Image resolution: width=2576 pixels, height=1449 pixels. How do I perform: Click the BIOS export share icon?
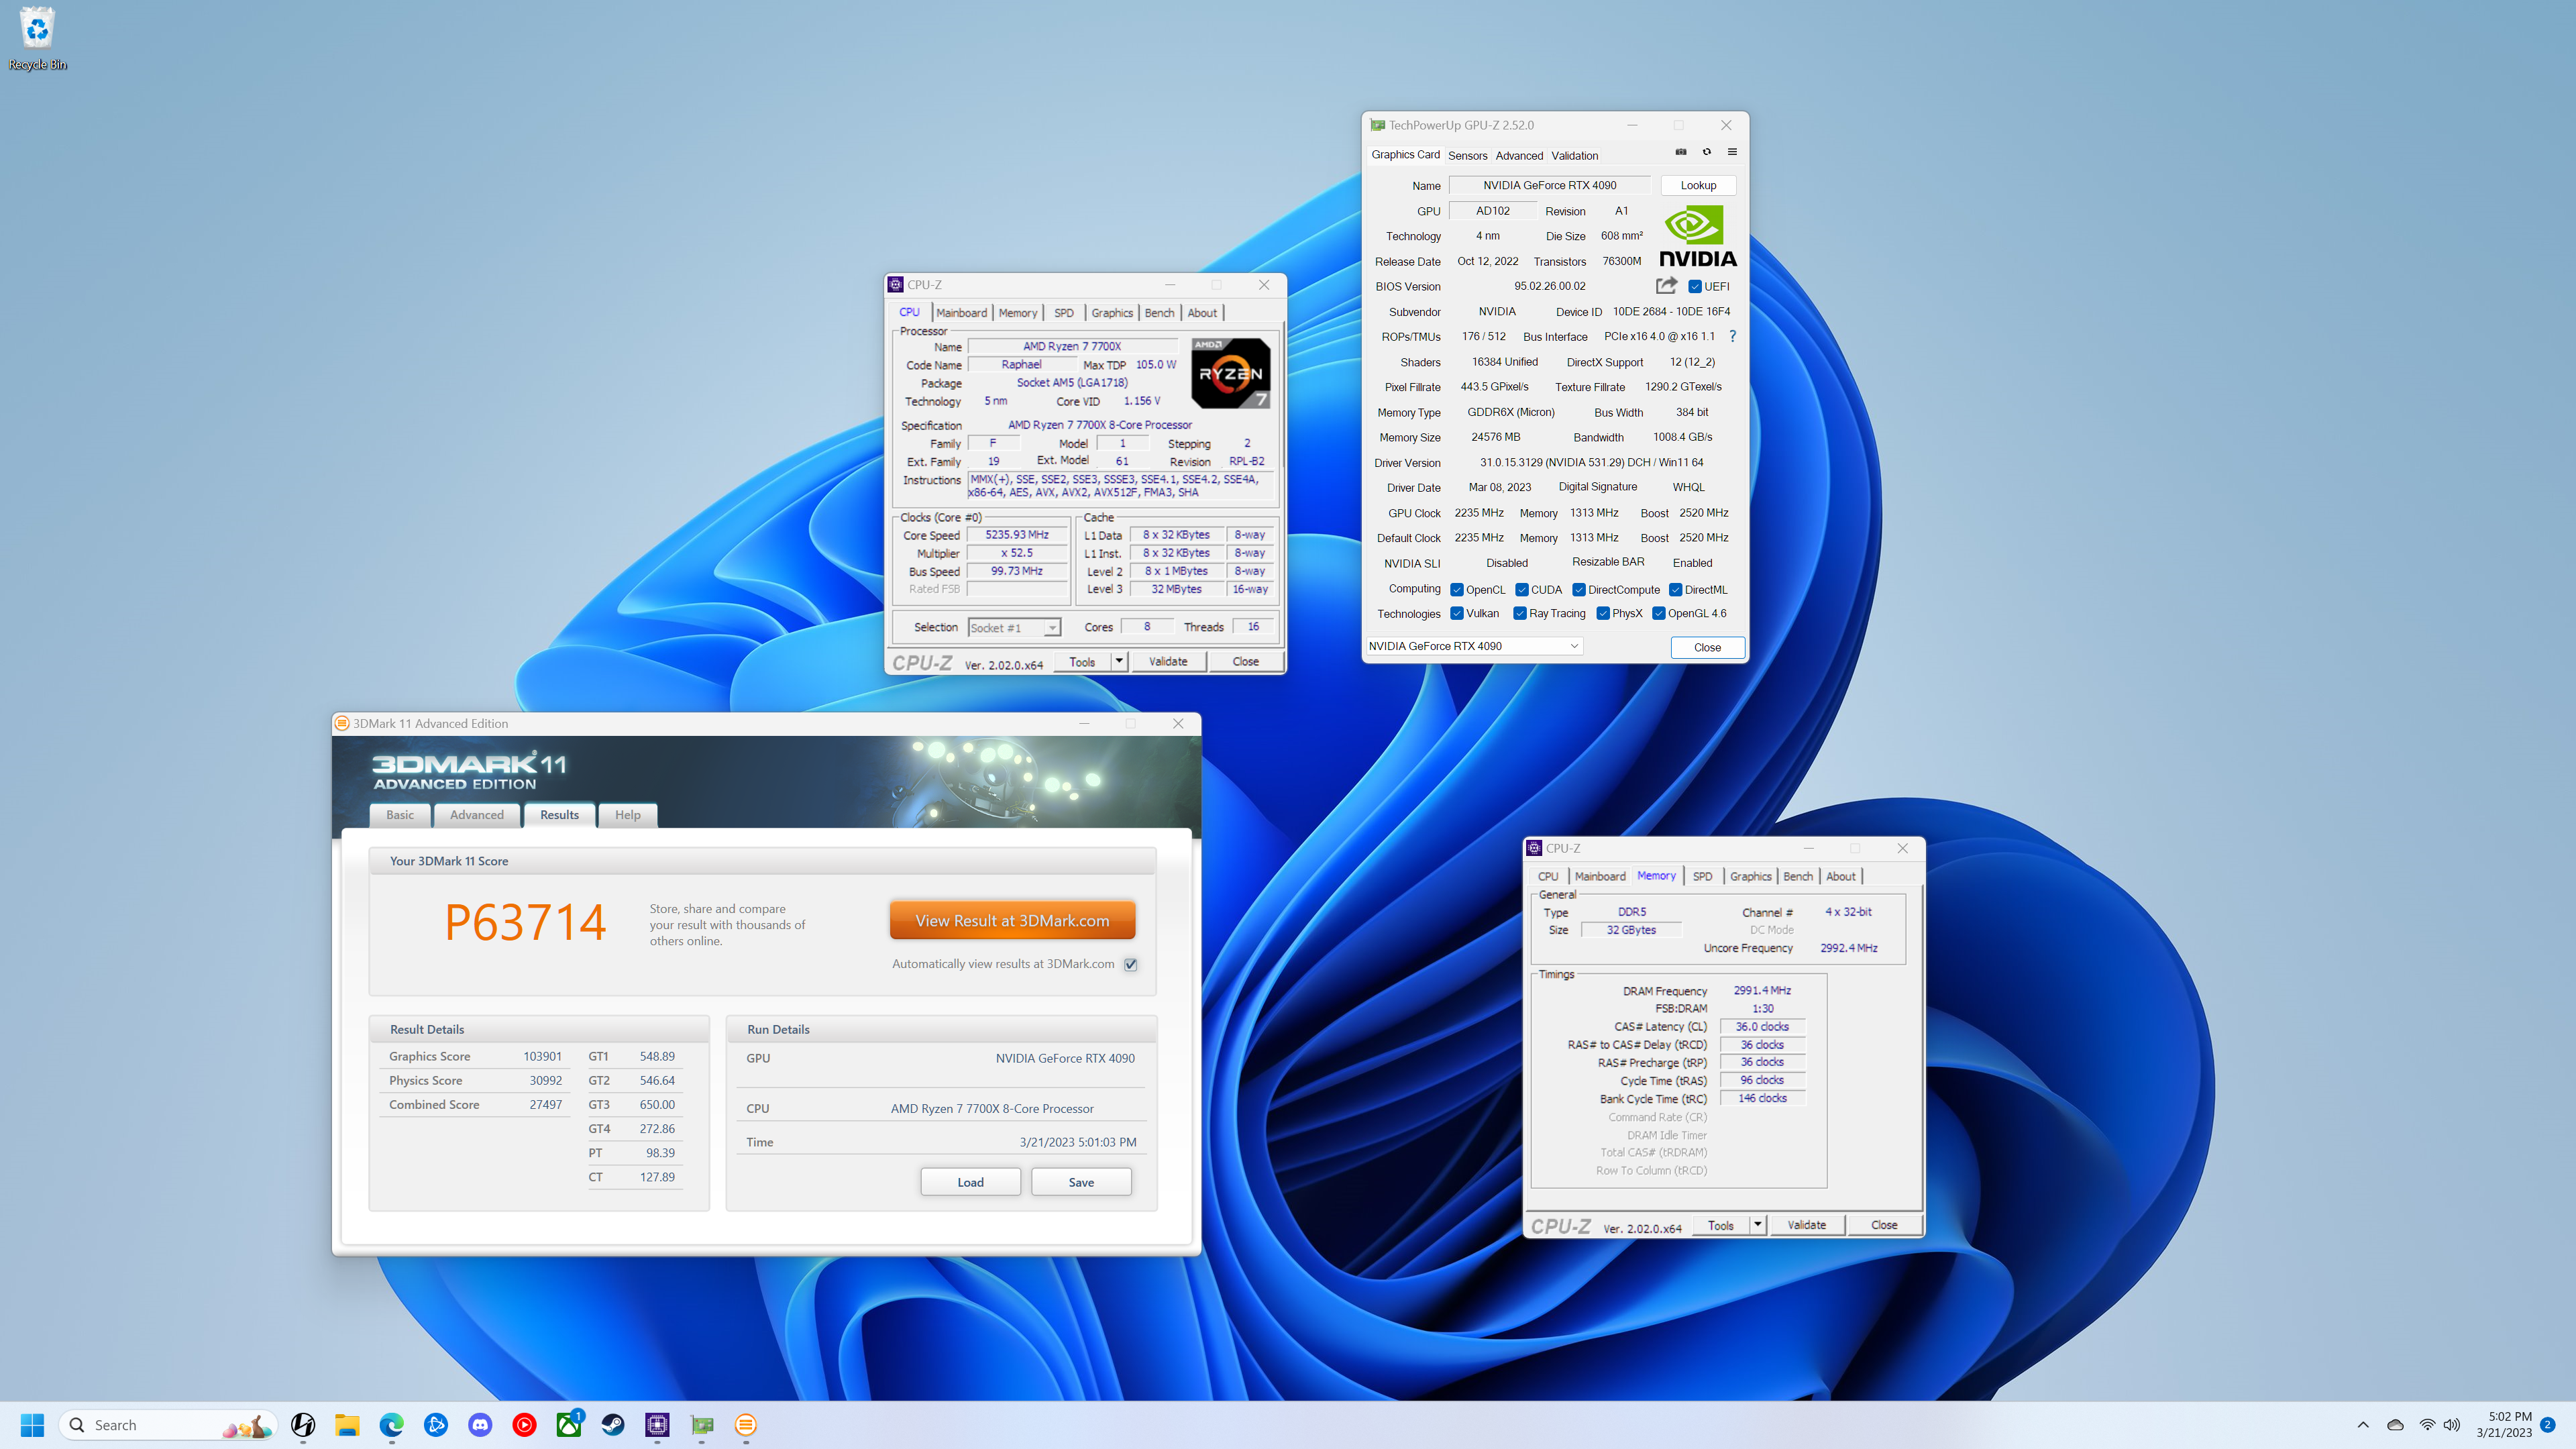1666,286
